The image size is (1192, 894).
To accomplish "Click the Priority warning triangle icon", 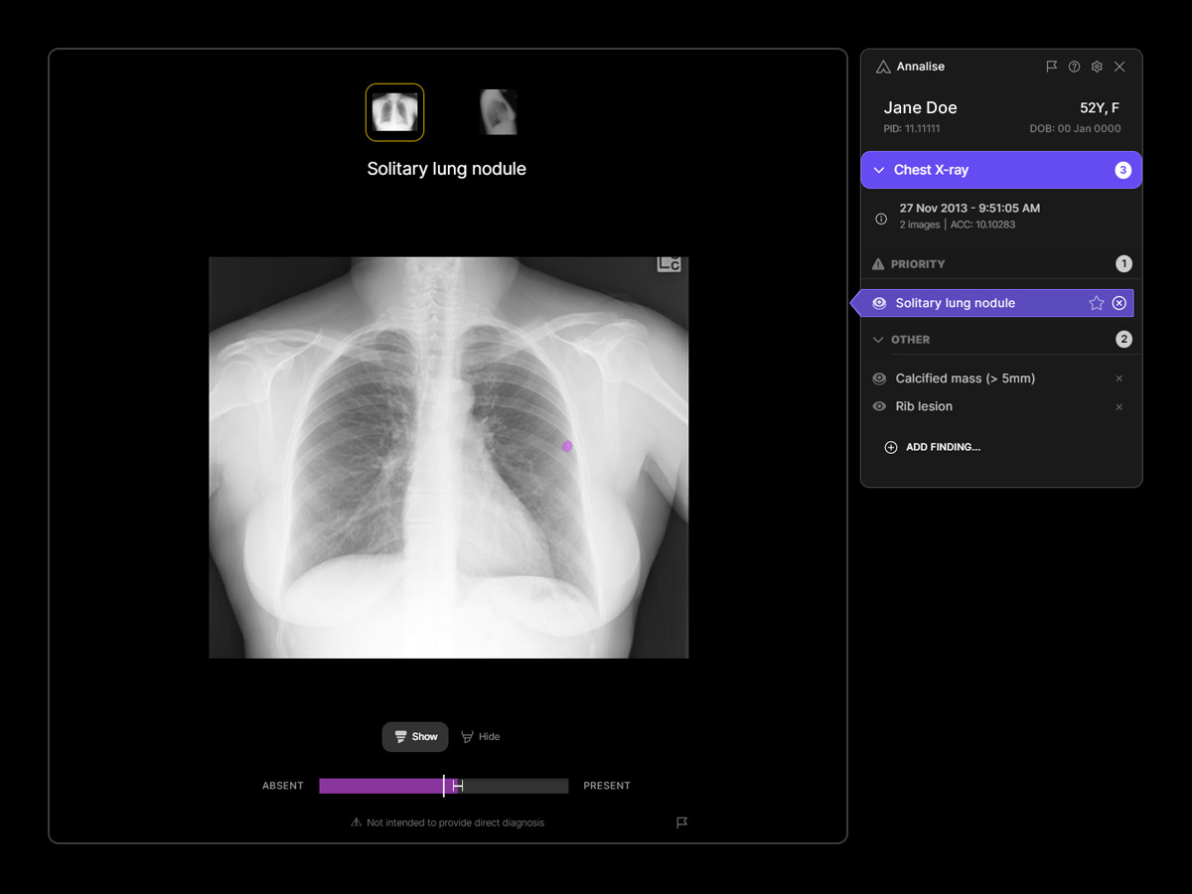I will 880,263.
